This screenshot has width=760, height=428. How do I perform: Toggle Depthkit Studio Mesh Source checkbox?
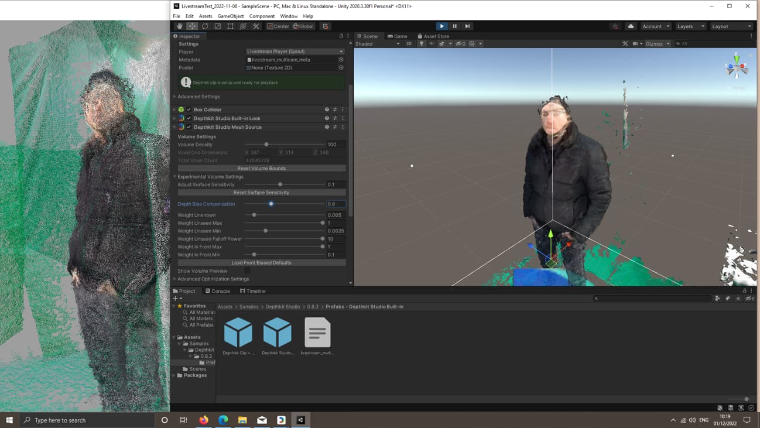pos(189,127)
